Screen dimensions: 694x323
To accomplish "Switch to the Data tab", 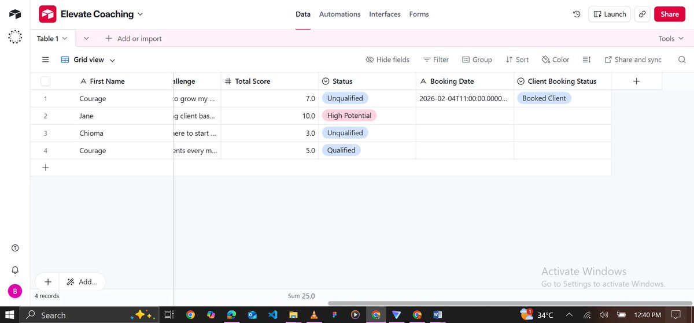I will [x=303, y=14].
